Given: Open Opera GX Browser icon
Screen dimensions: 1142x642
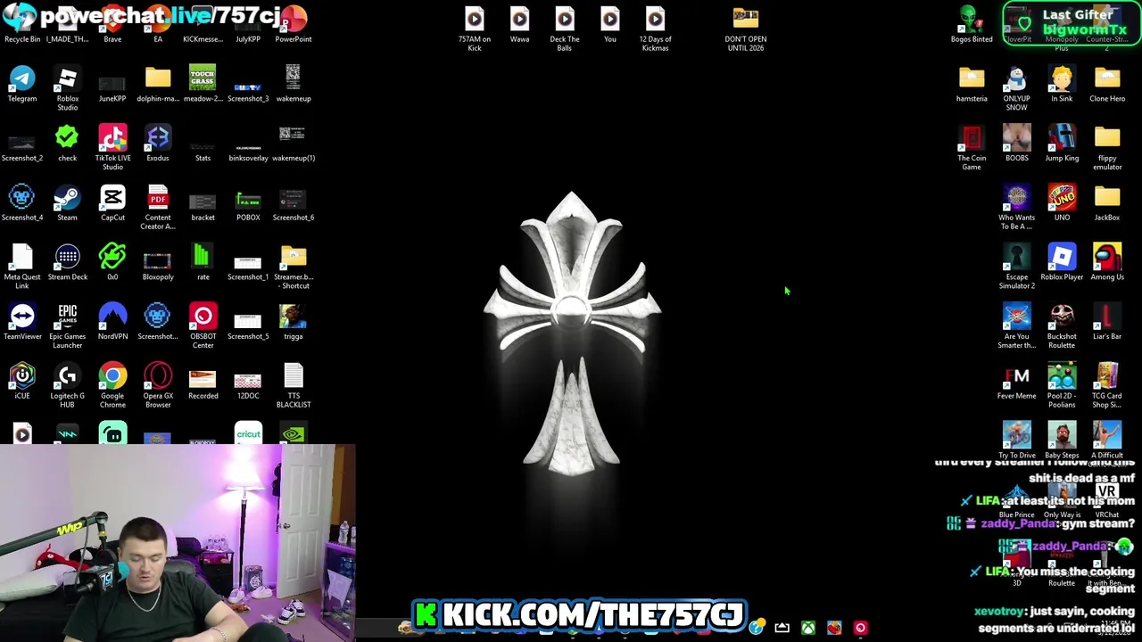Looking at the screenshot, I should (158, 385).
